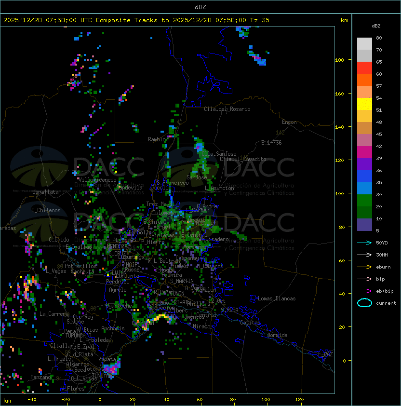Click the 'current' legend label

(386, 303)
